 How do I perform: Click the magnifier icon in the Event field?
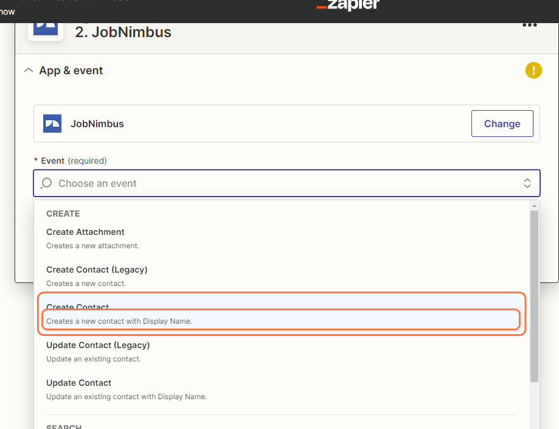[46, 183]
